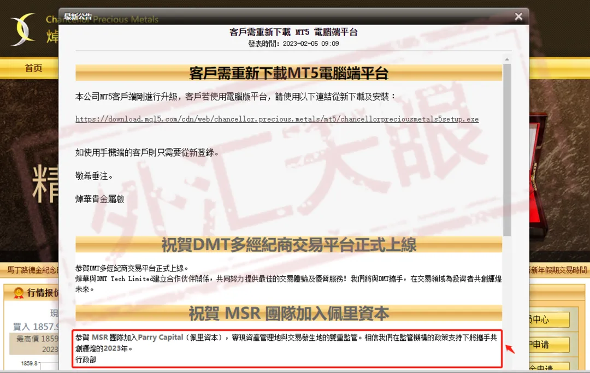This screenshot has height=373, width=590.
Task: Click the 祝賀DMT多經紀商交易平台正式上線 heading
Action: [x=288, y=245]
